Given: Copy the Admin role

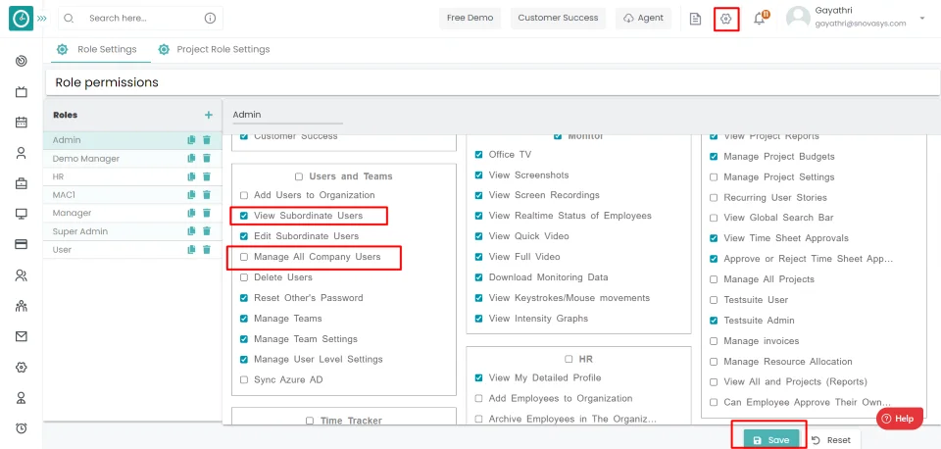Looking at the screenshot, I should click(x=191, y=140).
